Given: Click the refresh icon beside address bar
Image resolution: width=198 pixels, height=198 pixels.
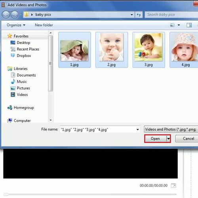Looking at the screenshot, I should point(139,15).
